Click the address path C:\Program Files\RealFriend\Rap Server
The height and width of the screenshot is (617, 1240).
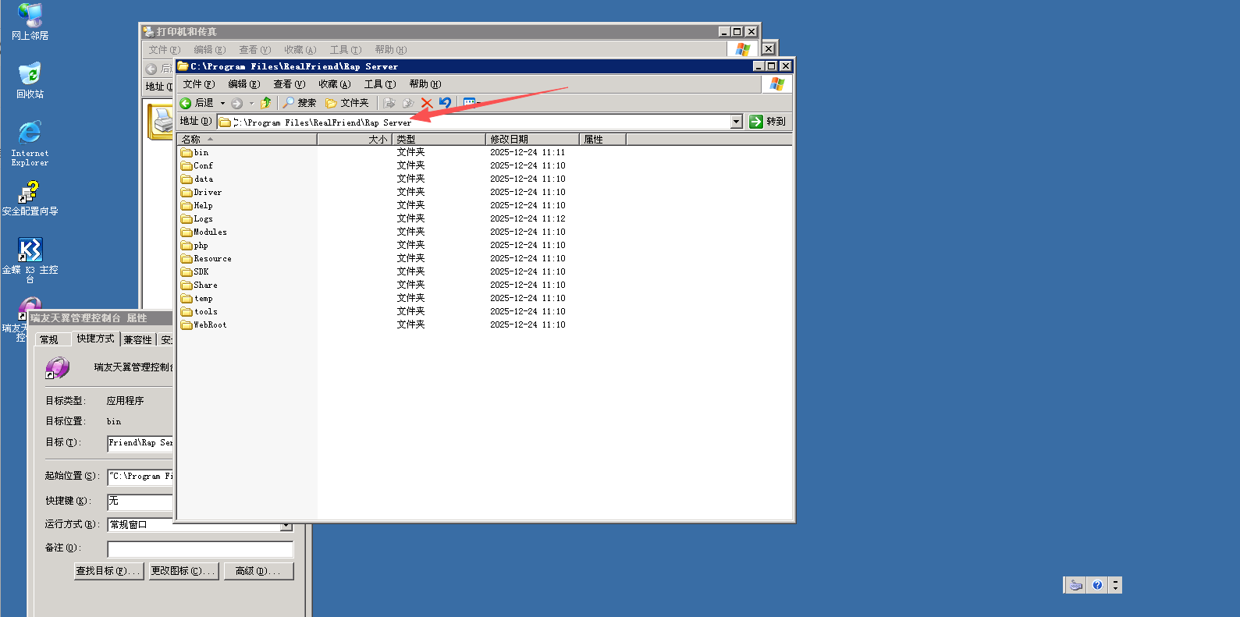(322, 122)
